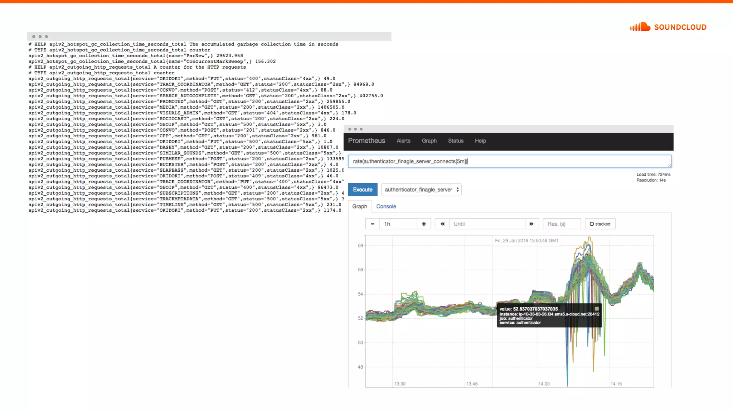Click the Prometheus brand link
Screen dimensions: 733x412
pos(366,141)
